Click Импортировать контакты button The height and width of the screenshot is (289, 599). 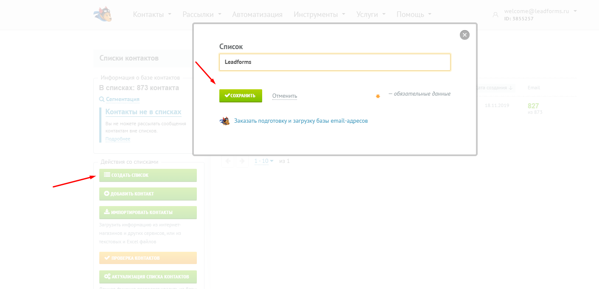[x=148, y=212]
